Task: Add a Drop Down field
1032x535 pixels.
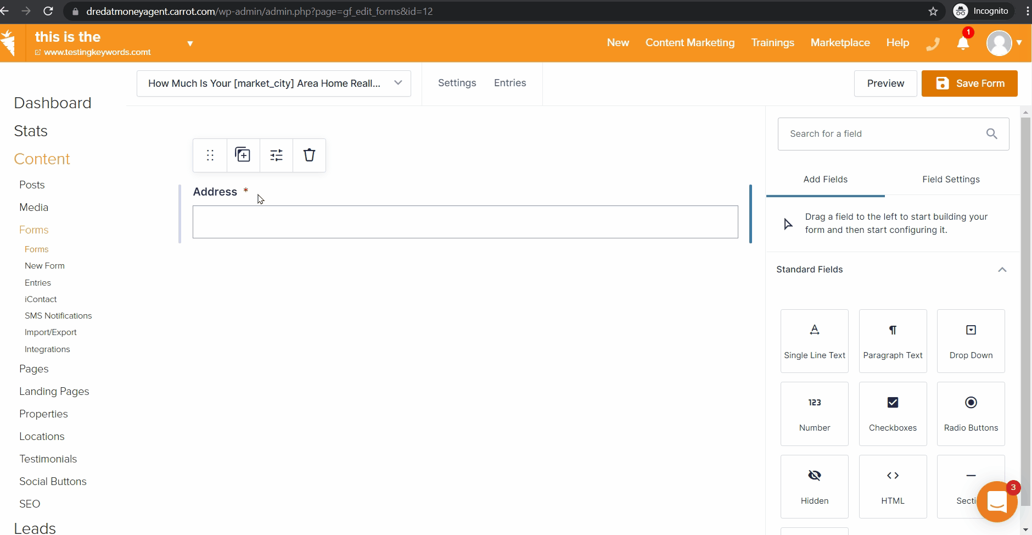Action: pos(971,341)
